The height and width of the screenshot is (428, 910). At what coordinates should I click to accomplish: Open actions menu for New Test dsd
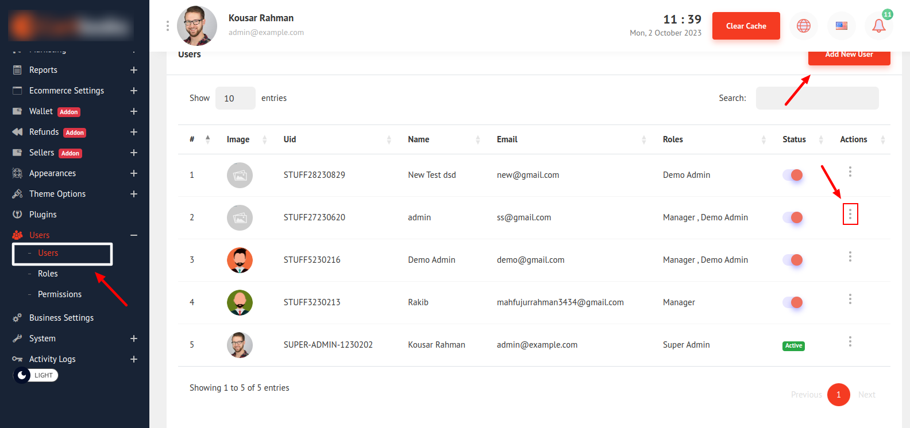[x=850, y=172]
